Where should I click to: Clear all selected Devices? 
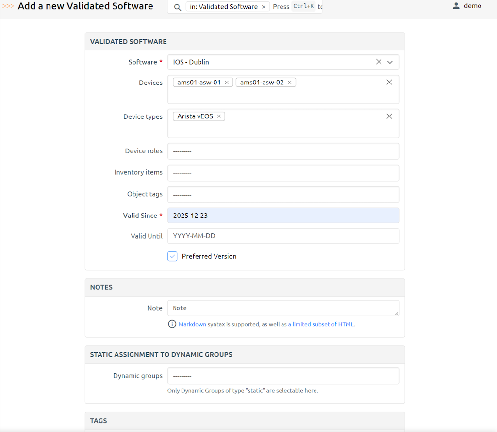[x=389, y=83]
